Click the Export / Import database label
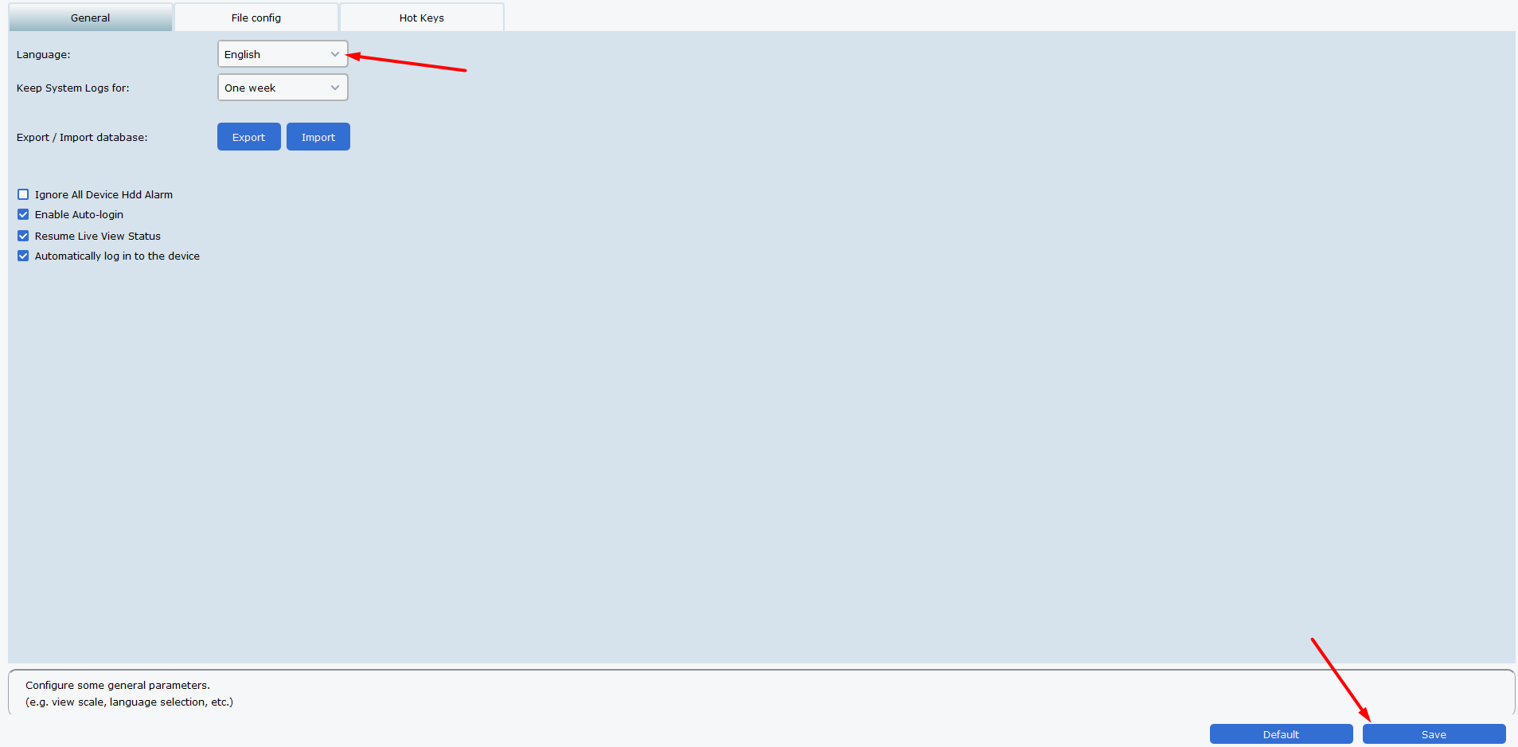 click(82, 138)
